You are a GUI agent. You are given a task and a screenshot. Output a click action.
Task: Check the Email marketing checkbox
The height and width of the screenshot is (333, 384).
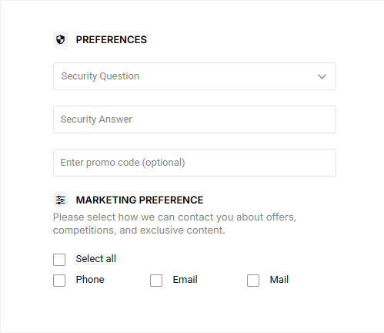tap(156, 281)
